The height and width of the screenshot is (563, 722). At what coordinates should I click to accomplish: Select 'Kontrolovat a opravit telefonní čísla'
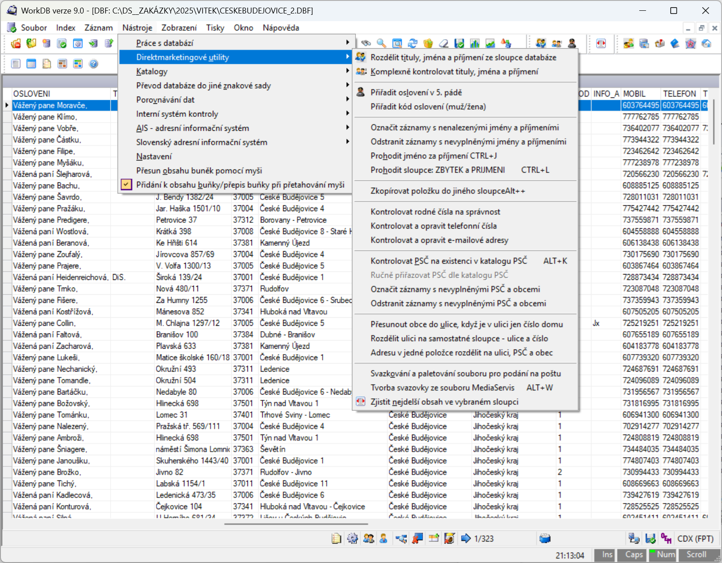pyautogui.click(x=465, y=226)
